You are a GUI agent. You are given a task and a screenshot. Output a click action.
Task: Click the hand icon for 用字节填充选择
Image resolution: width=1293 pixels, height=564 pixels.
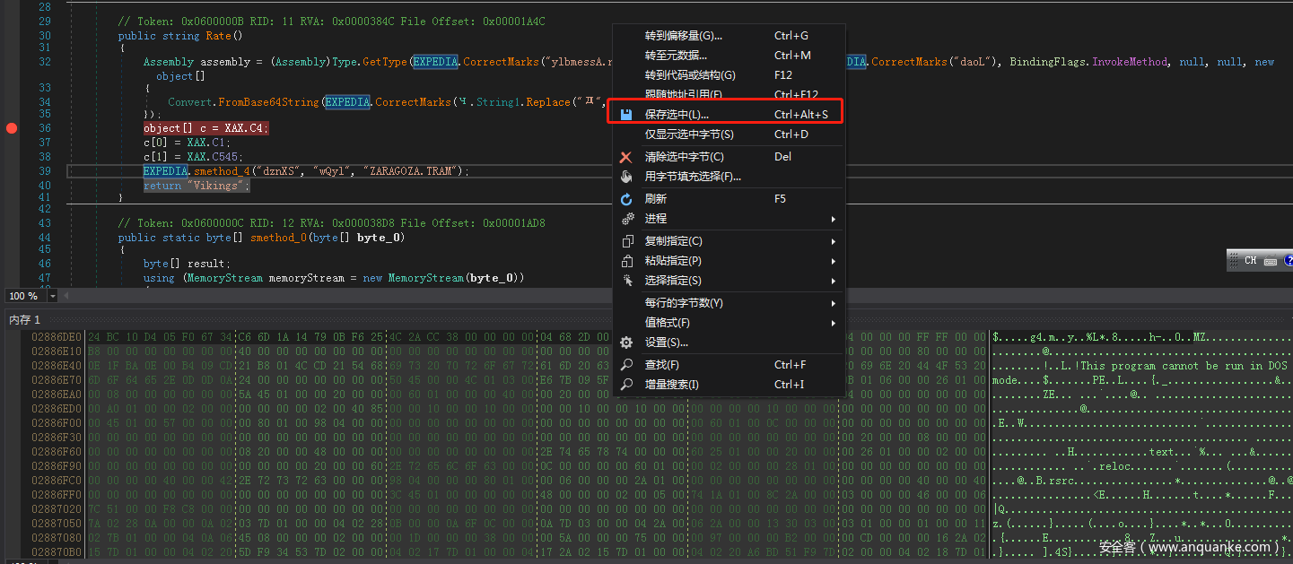click(626, 177)
